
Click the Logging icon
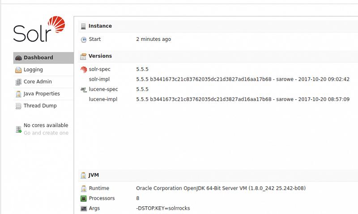coord(18,70)
